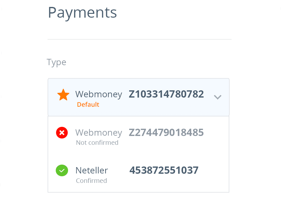
Task: Click the Confirmed status under Neteller
Action: (x=91, y=181)
